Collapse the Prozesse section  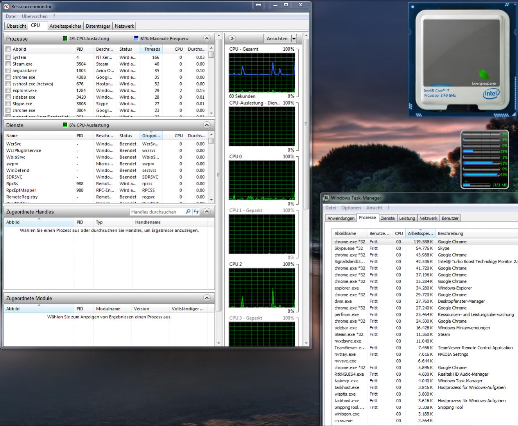click(x=207, y=39)
